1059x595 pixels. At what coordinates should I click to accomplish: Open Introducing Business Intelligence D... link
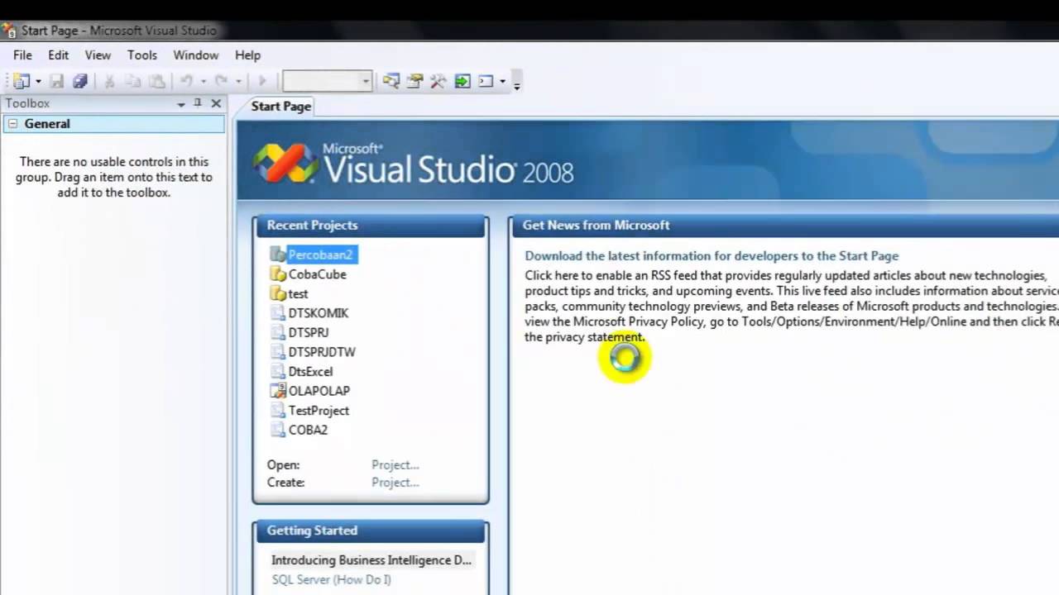coord(371,560)
